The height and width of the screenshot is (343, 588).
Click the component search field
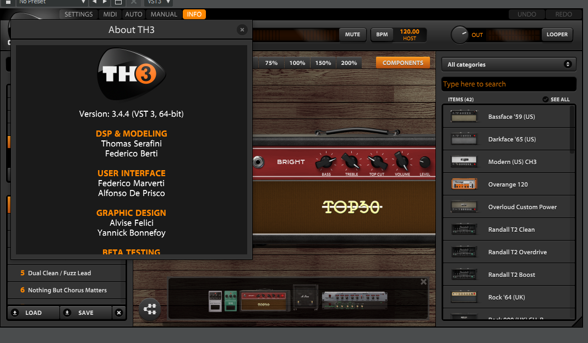pyautogui.click(x=509, y=84)
